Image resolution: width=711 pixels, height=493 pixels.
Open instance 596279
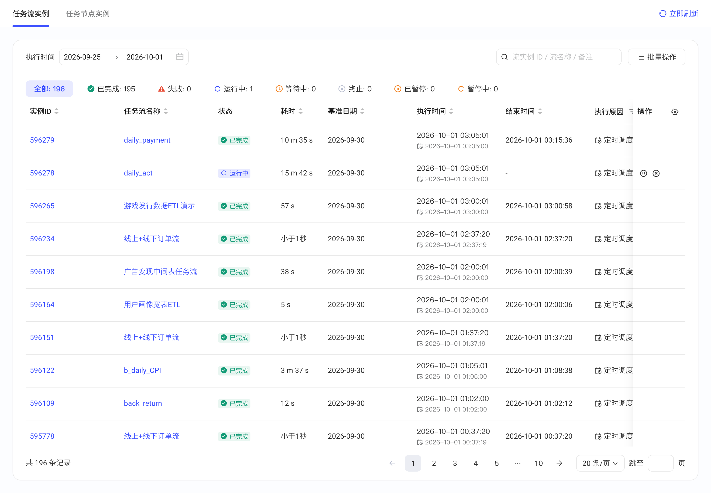pos(42,140)
